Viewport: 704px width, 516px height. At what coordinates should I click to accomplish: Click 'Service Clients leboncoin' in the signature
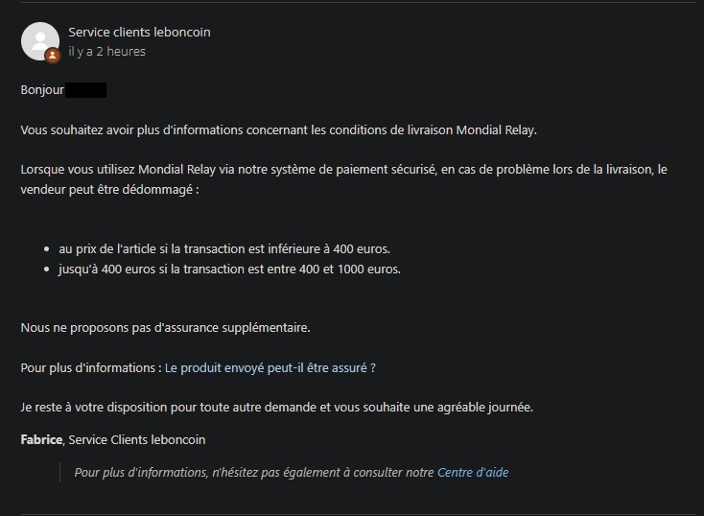point(137,439)
